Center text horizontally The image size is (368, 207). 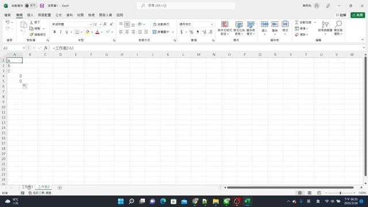pyautogui.click(x=127, y=32)
